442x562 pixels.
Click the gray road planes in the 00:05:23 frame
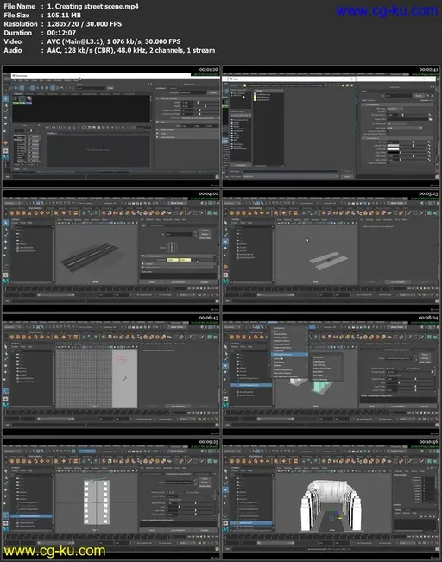tap(328, 261)
